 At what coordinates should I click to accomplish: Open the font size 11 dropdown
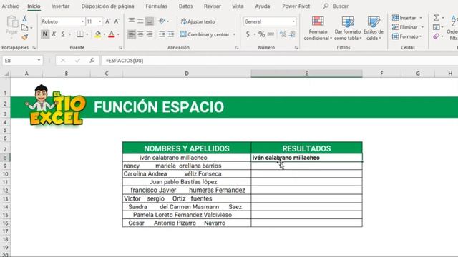coord(100,21)
